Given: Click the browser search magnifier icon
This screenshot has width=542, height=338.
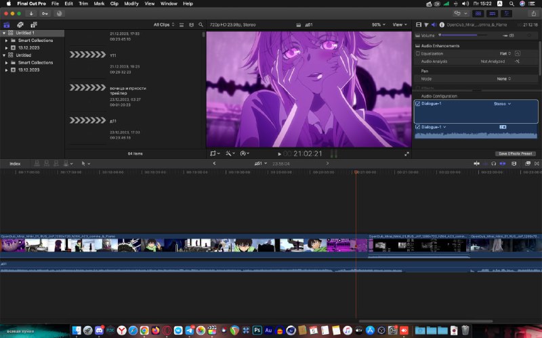Looking at the screenshot, I should (201, 25).
